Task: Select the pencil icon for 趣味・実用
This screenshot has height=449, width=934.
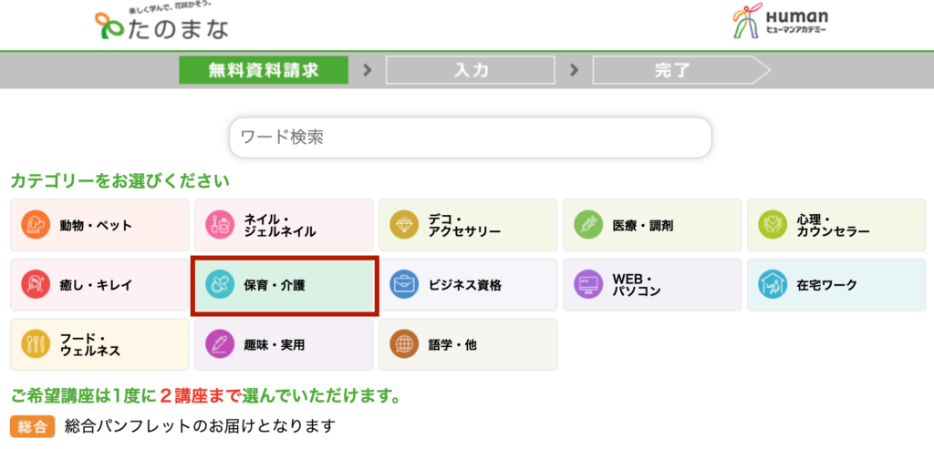Action: click(x=217, y=344)
